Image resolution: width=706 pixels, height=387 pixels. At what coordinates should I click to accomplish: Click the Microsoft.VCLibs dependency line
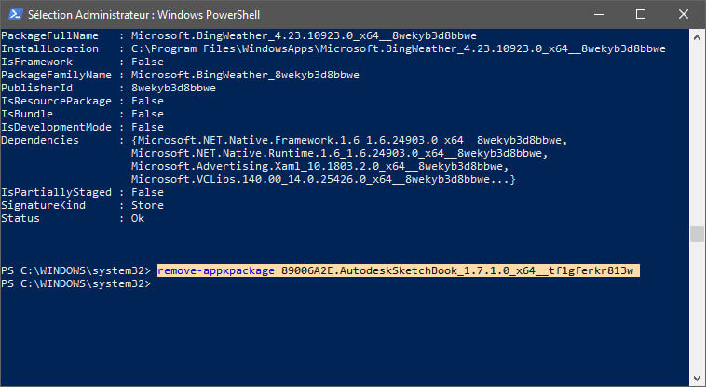click(323, 180)
